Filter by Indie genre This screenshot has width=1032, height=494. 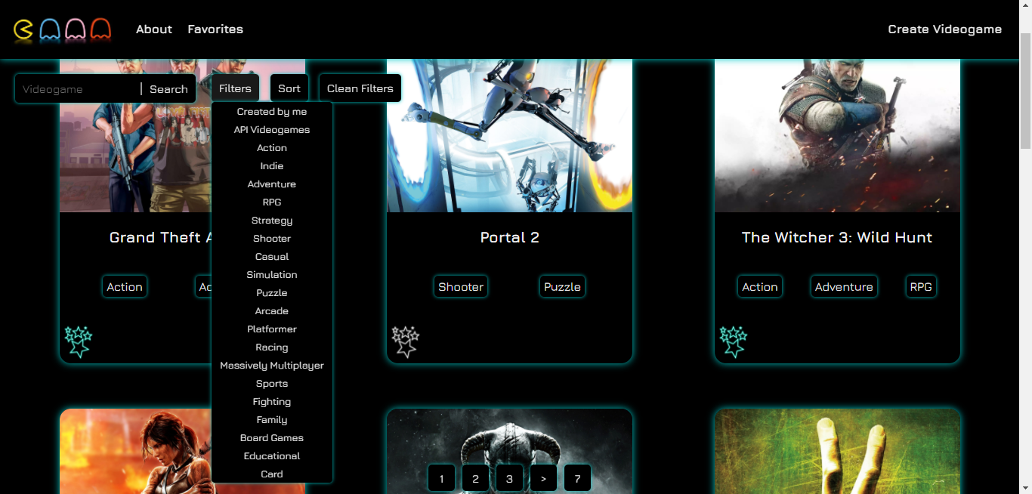[272, 166]
